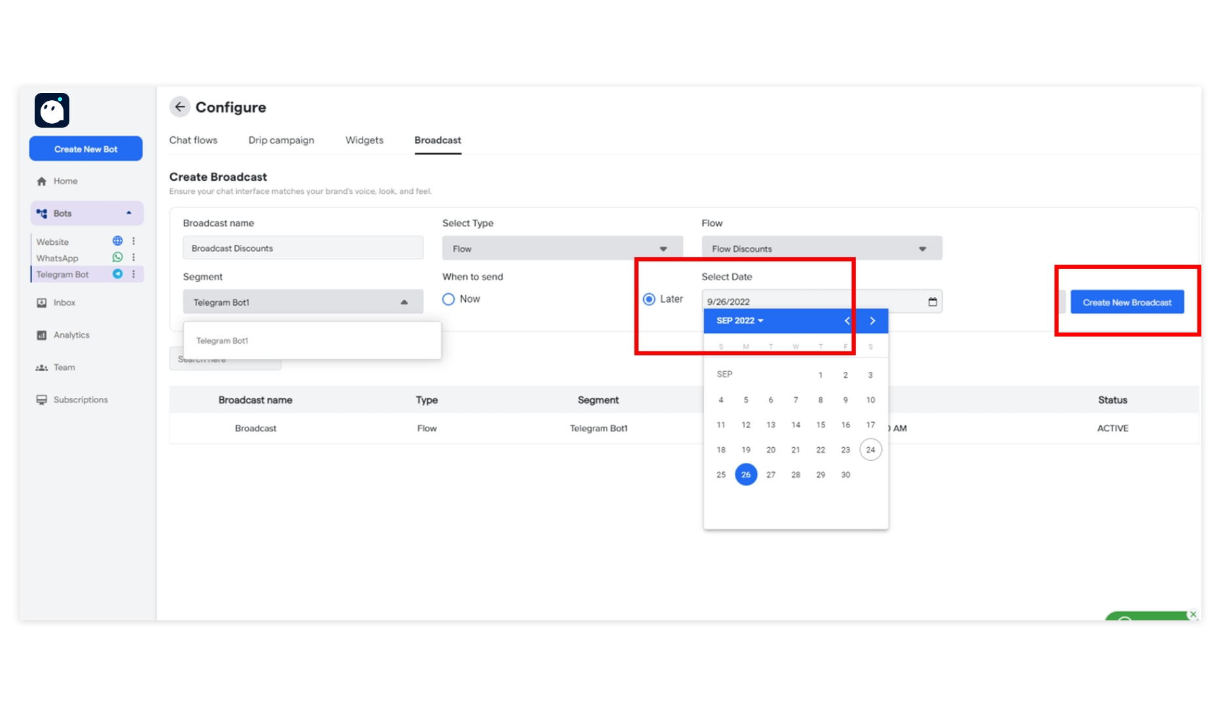The image size is (1221, 707).
Task: Click the Broadcast row name cell
Action: click(255, 428)
